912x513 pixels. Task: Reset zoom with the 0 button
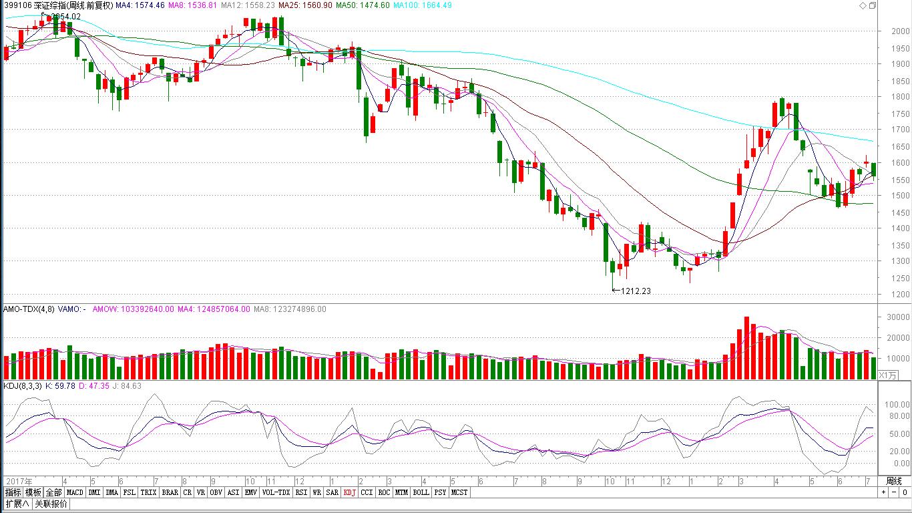click(904, 492)
